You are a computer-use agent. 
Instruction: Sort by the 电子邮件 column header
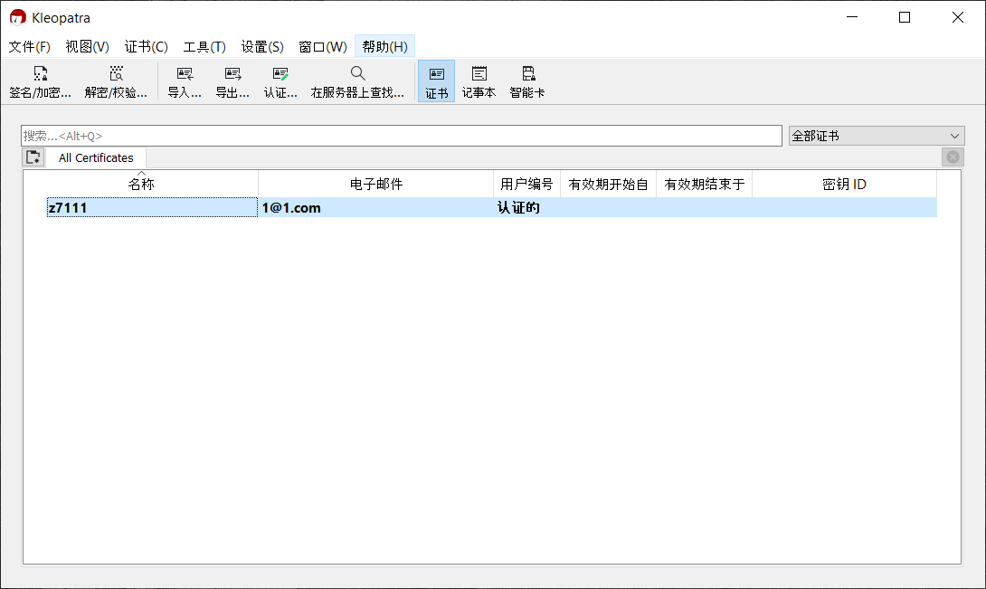(376, 184)
